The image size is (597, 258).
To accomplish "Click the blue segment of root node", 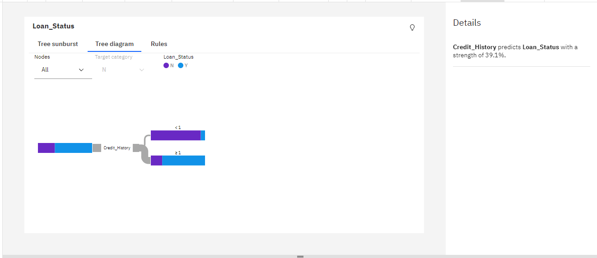I will (73, 148).
